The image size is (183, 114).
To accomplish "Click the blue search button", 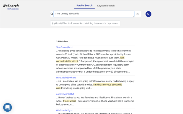I will pos(148,14).
